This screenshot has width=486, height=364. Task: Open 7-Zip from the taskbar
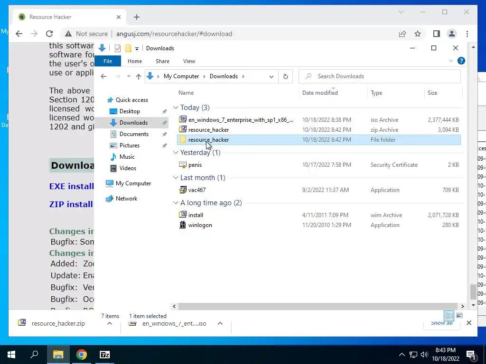(105, 355)
